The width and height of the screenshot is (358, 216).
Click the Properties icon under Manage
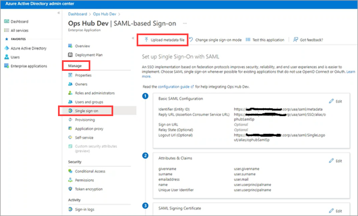(70, 75)
